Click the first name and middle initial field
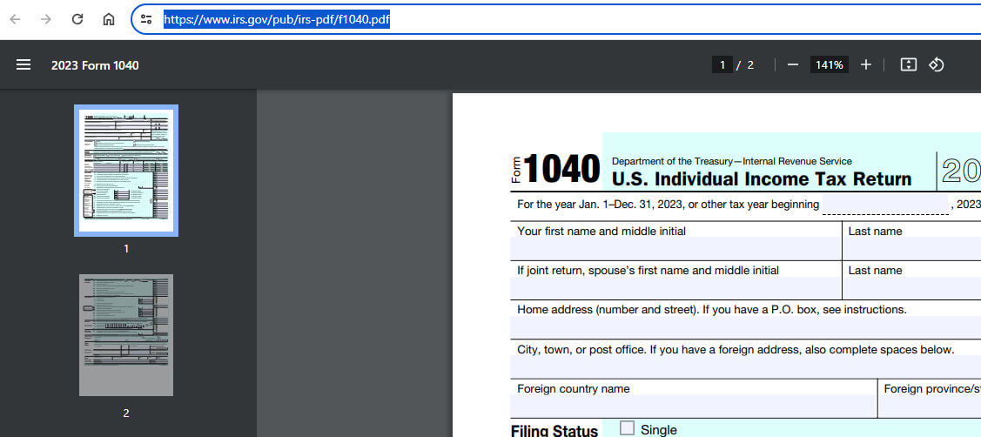 [x=675, y=249]
